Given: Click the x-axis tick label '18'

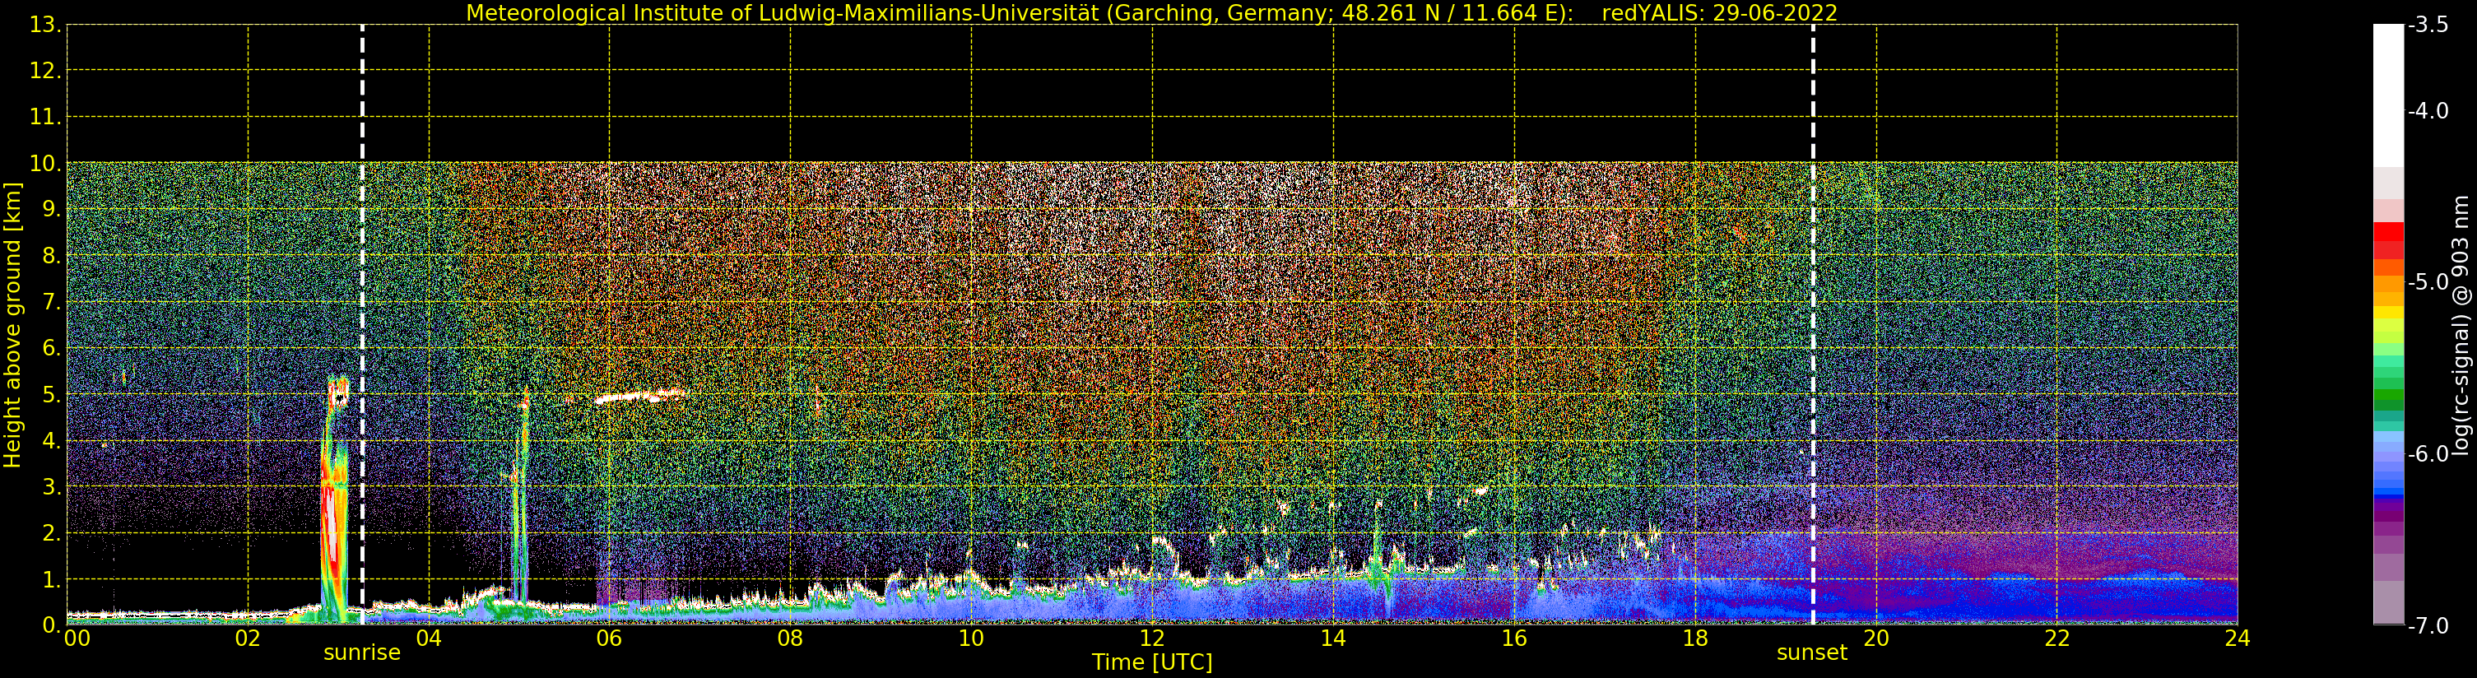Looking at the screenshot, I should (1694, 639).
